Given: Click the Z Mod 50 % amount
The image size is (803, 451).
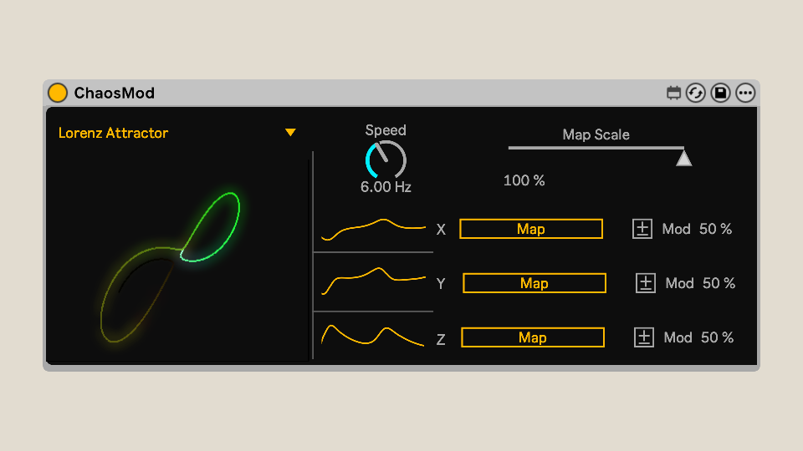Looking at the screenshot, I should pos(716,337).
